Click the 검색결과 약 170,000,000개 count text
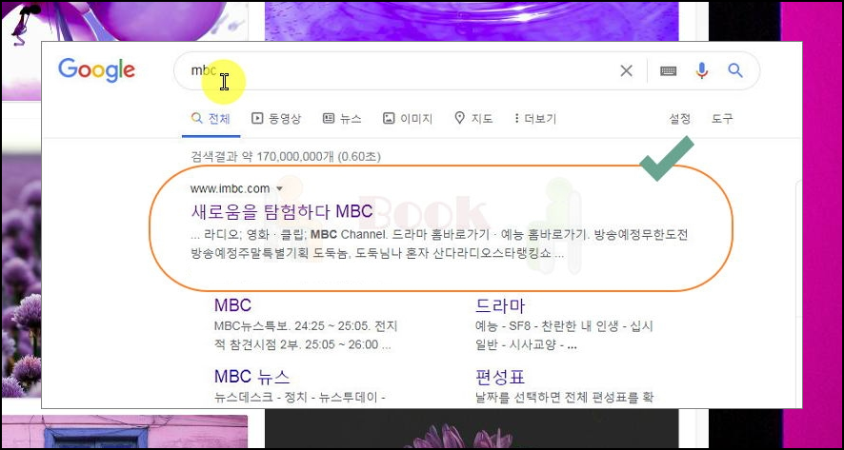Image resolution: width=844 pixels, height=450 pixels. click(x=285, y=157)
